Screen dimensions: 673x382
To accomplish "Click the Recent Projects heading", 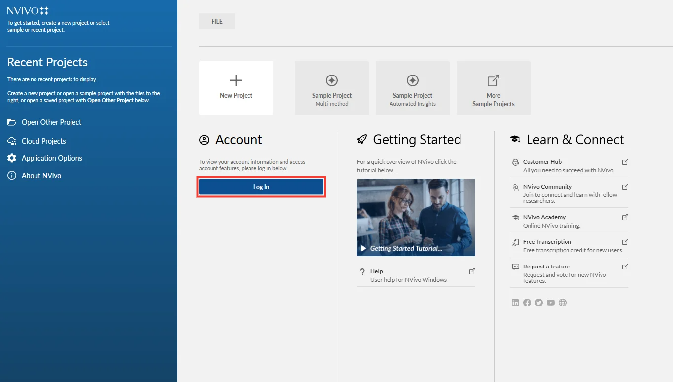I will [x=47, y=62].
